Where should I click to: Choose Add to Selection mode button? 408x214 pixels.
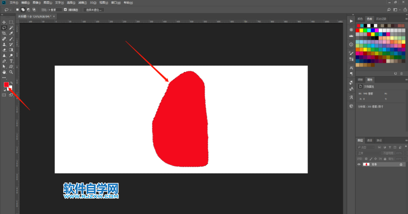pos(23,9)
